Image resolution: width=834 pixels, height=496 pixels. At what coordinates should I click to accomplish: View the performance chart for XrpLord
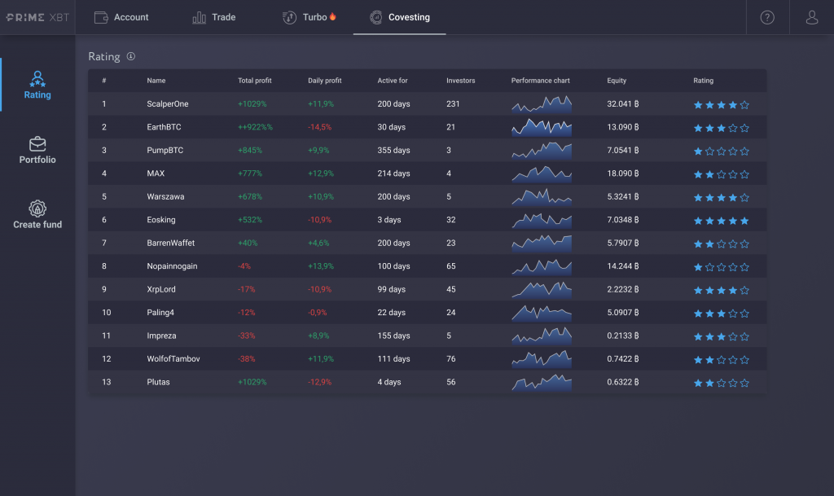click(541, 289)
